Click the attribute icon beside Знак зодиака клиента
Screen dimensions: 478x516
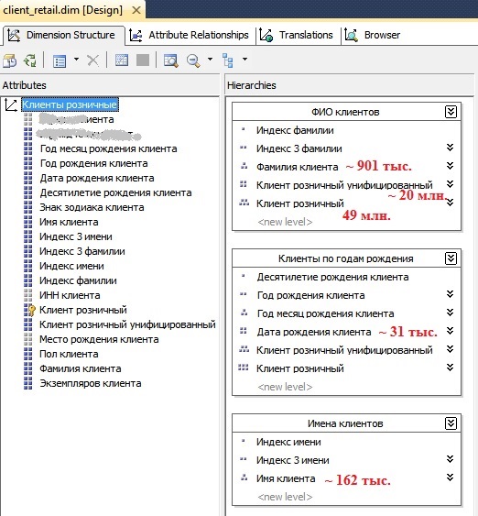(x=28, y=208)
